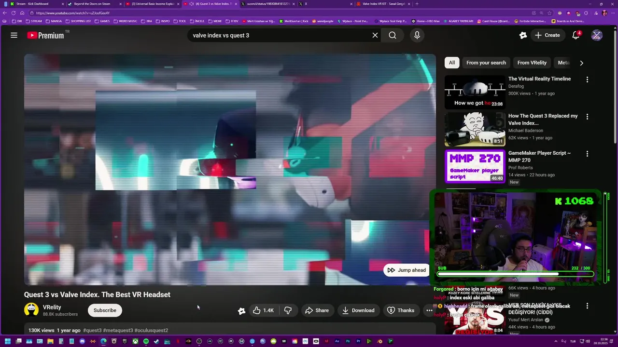Open Photoshop from the taskbar
The height and width of the screenshot is (347, 618).
[x=348, y=341]
